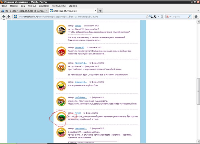Viewport: 200px width, 144px height.
Task: Select the Страница обсуждения tab
Action: pyautogui.click(x=73, y=11)
